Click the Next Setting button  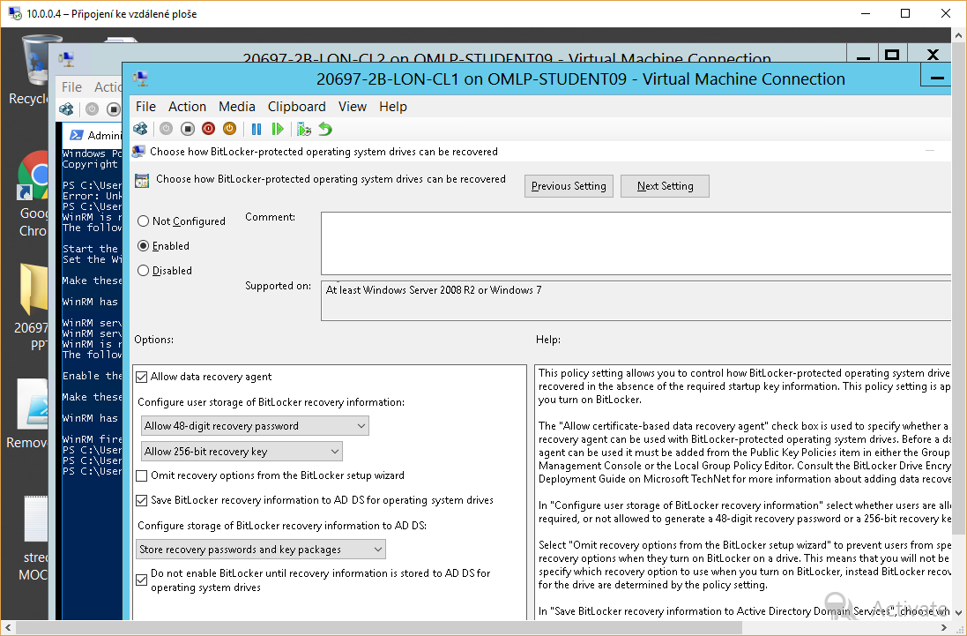coord(665,186)
